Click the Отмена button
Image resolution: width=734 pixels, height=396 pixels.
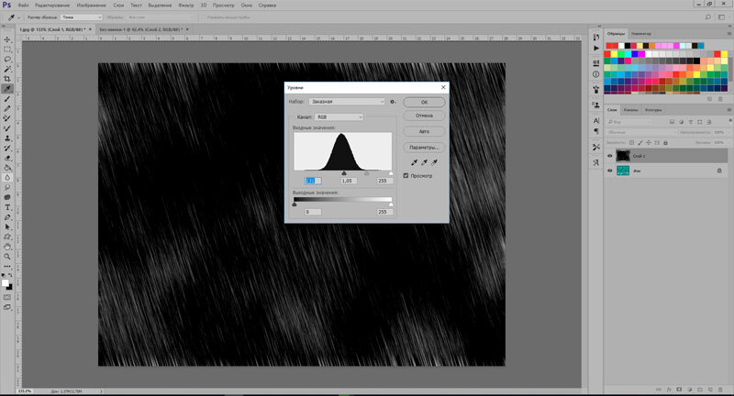[424, 115]
